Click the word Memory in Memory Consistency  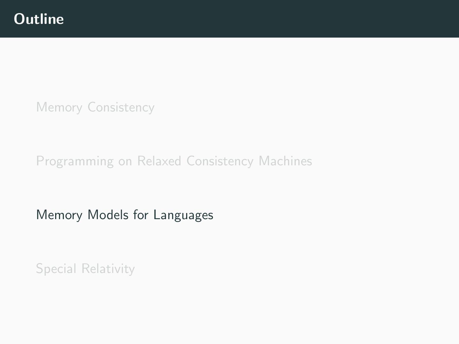tap(59, 107)
